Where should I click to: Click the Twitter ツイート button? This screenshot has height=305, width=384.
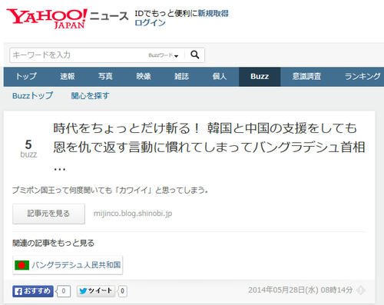click(96, 291)
